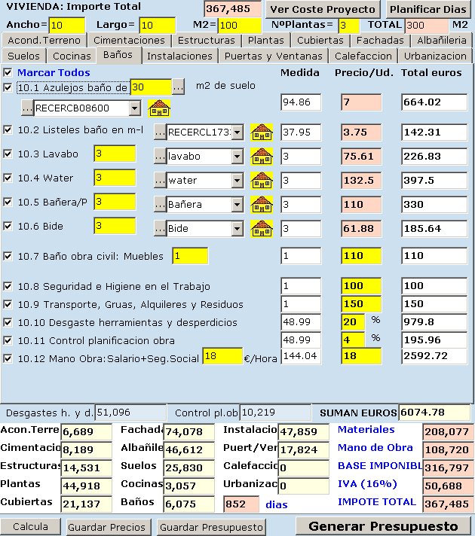Click house icon in Bañera row
This screenshot has height=536, width=475.
tap(262, 205)
